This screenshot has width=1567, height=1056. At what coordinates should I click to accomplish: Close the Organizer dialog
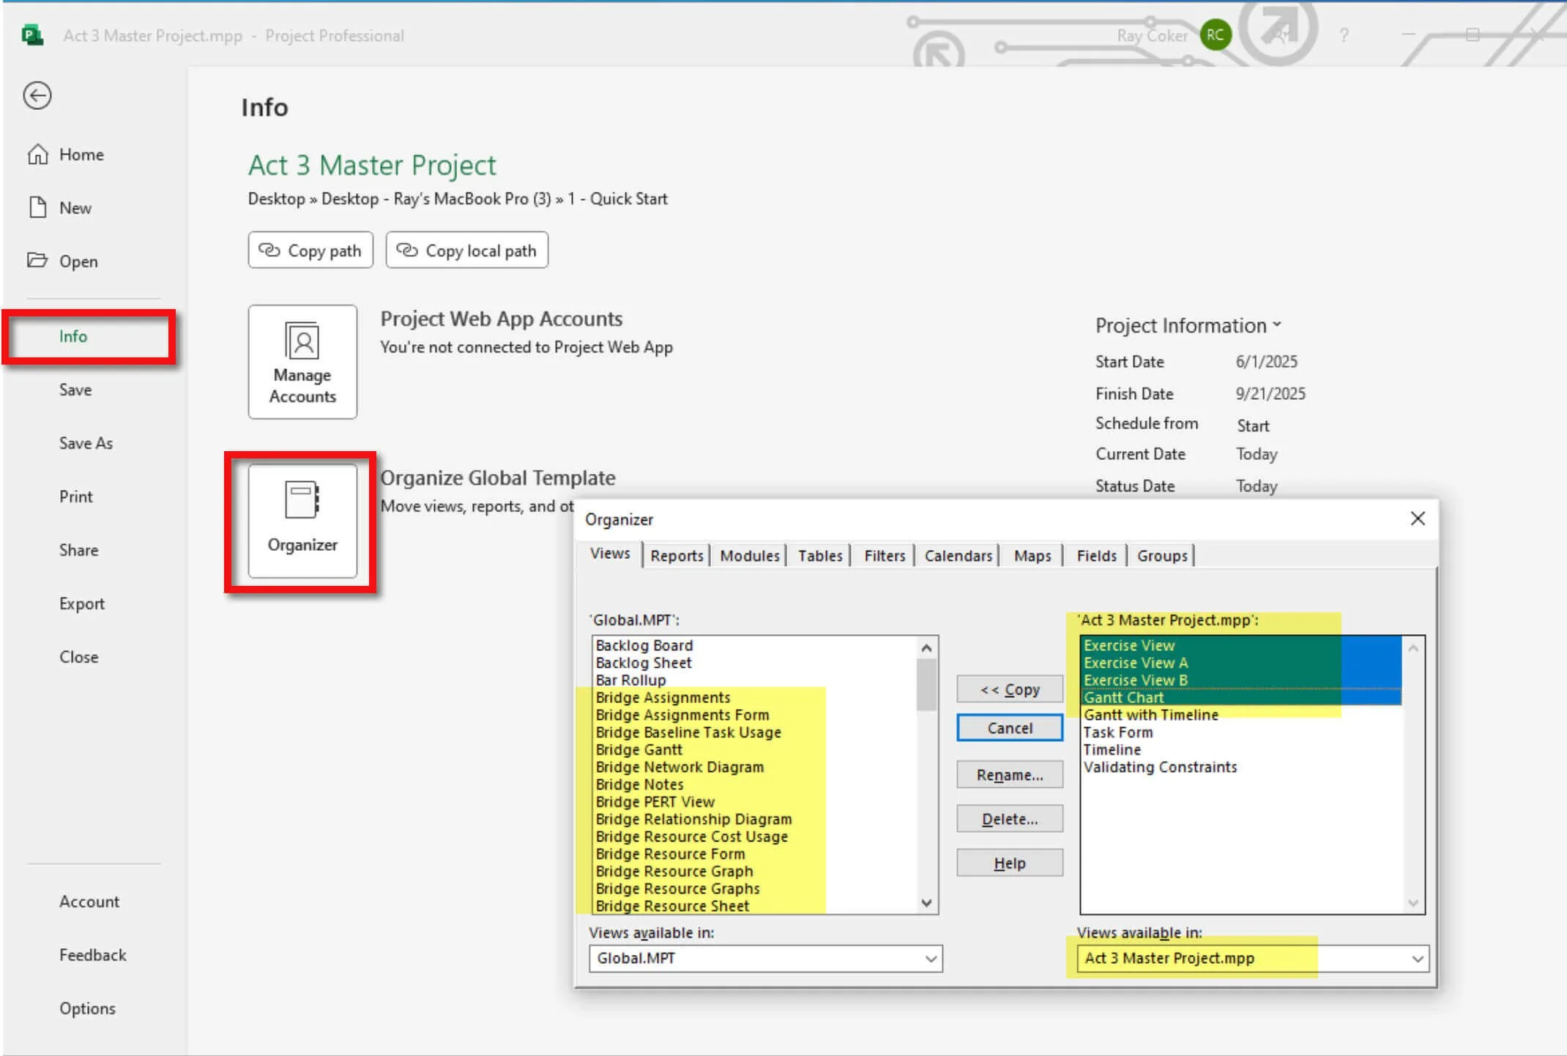pyautogui.click(x=1418, y=518)
